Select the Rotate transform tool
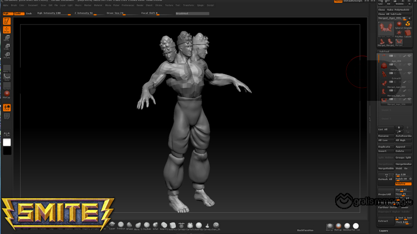The image size is (417, 234). tap(7, 56)
